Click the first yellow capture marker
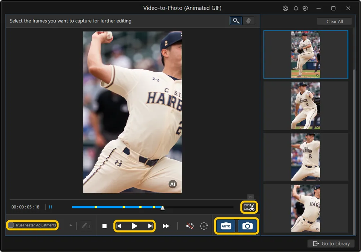The height and width of the screenshot is (252, 361). click(96, 207)
